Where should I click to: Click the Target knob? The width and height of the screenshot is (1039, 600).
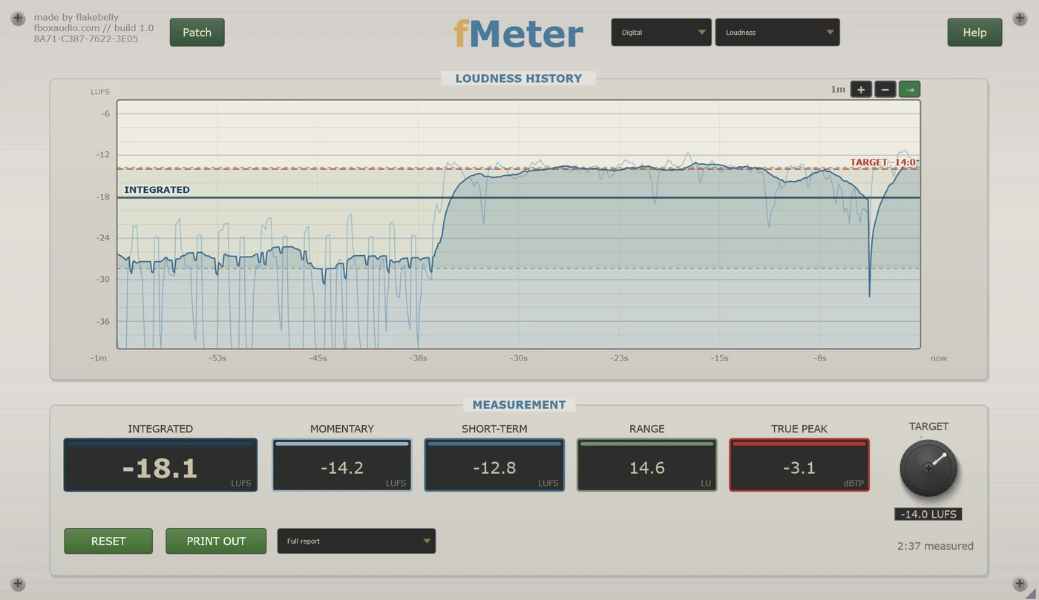coord(928,469)
